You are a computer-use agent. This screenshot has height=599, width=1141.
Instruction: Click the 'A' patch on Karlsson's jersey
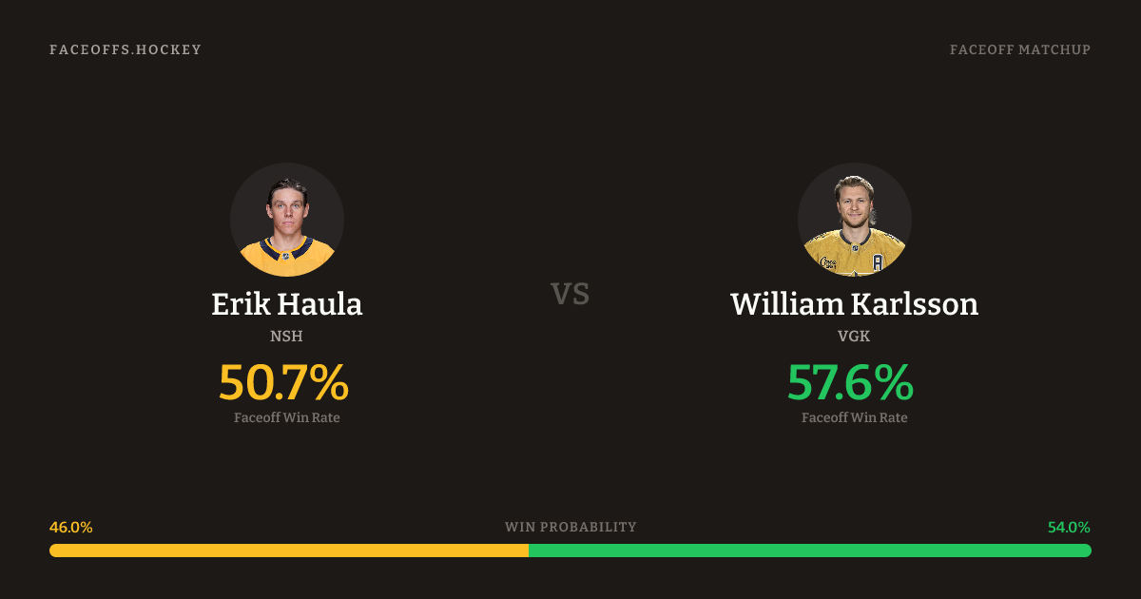(x=878, y=261)
